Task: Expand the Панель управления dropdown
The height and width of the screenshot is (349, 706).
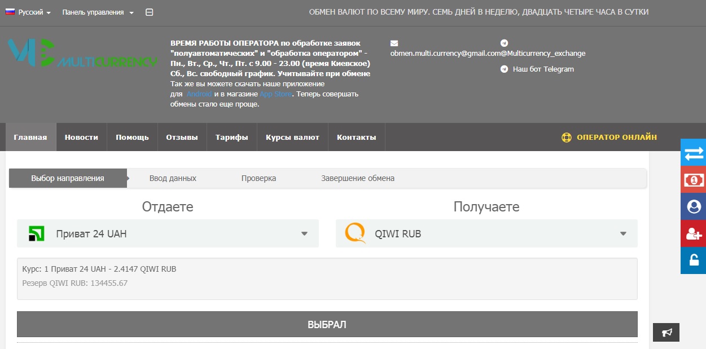Action: pyautogui.click(x=98, y=12)
